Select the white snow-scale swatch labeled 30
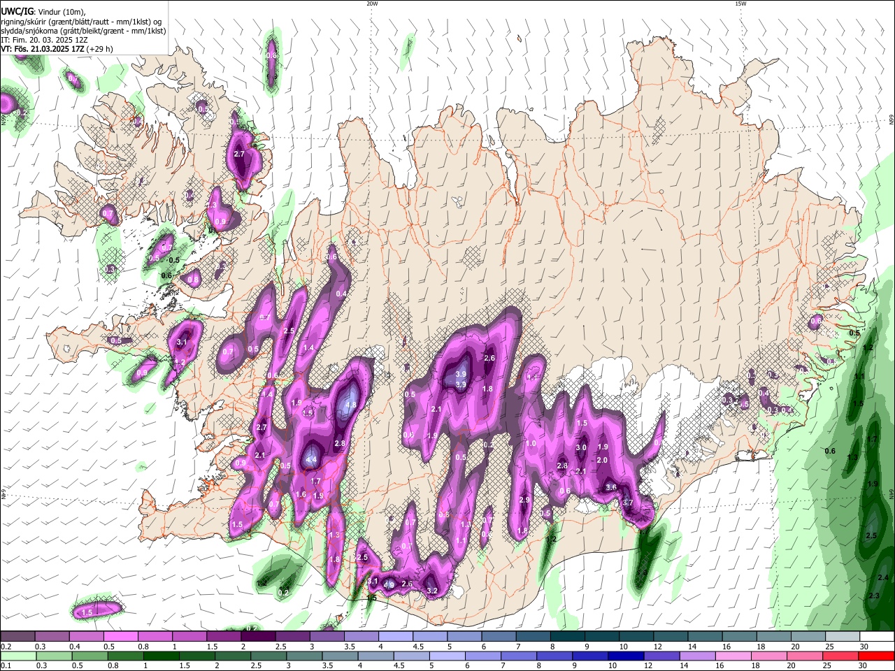 [877, 637]
